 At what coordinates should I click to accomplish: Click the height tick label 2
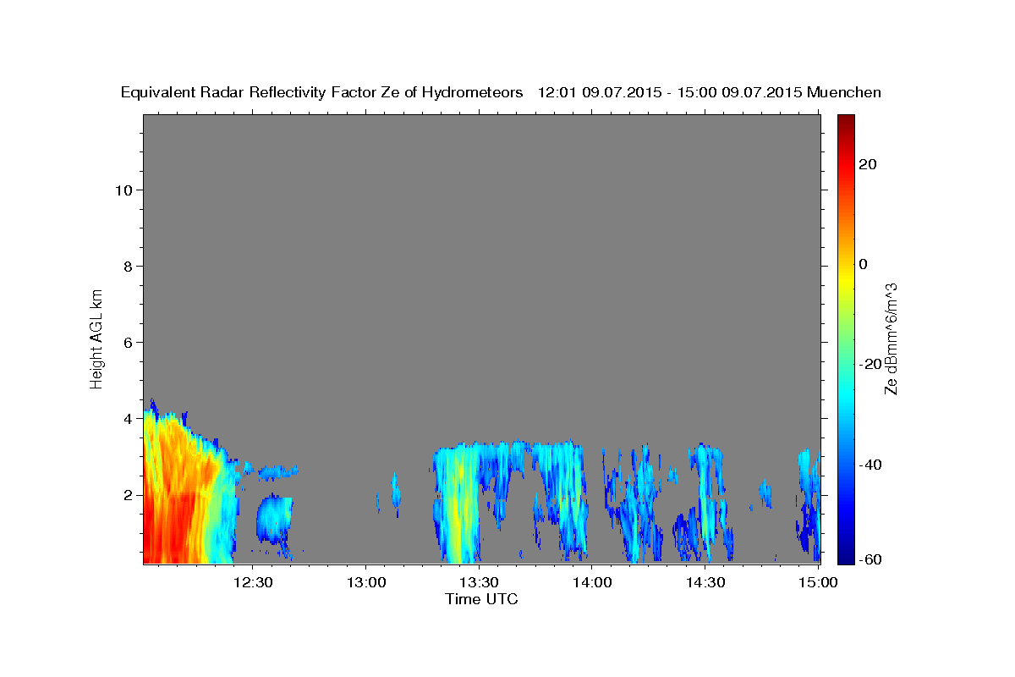coord(128,495)
